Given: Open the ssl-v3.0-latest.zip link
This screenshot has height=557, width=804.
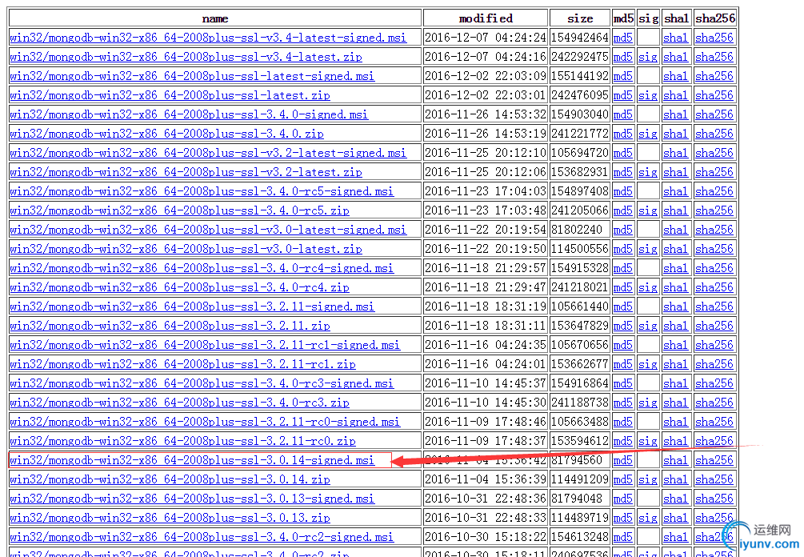Looking at the screenshot, I should pyautogui.click(x=186, y=249).
